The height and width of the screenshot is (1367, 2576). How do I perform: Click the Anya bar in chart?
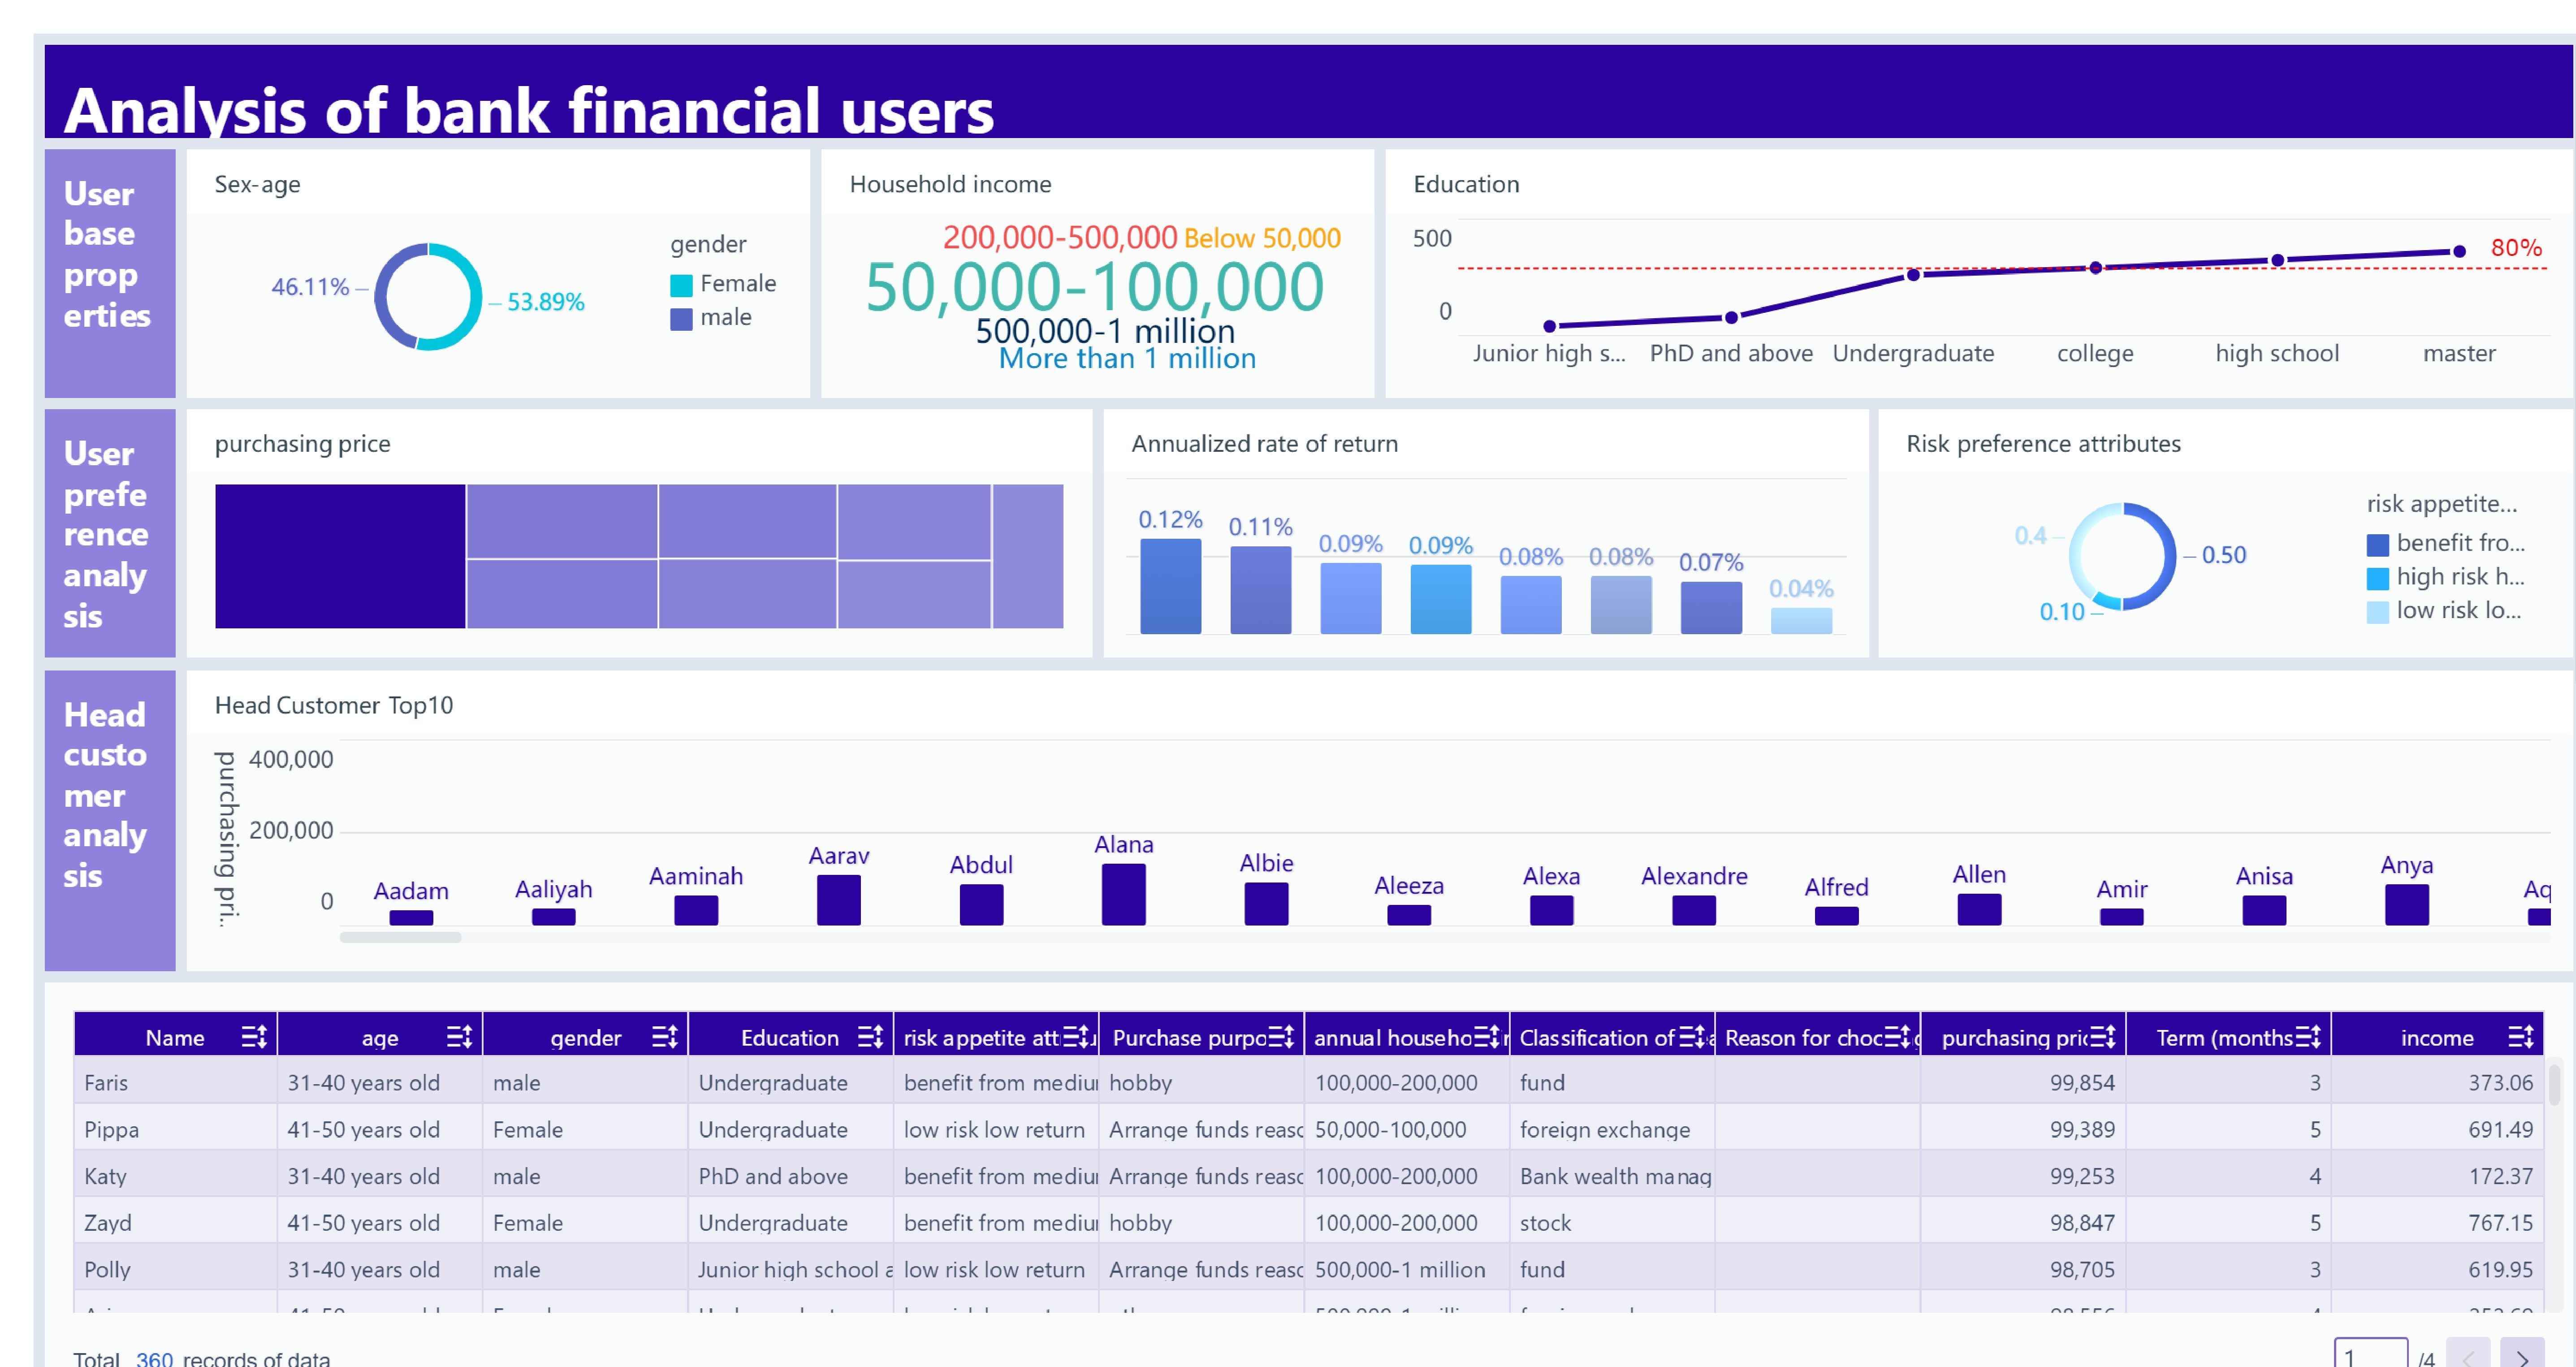tap(2406, 905)
